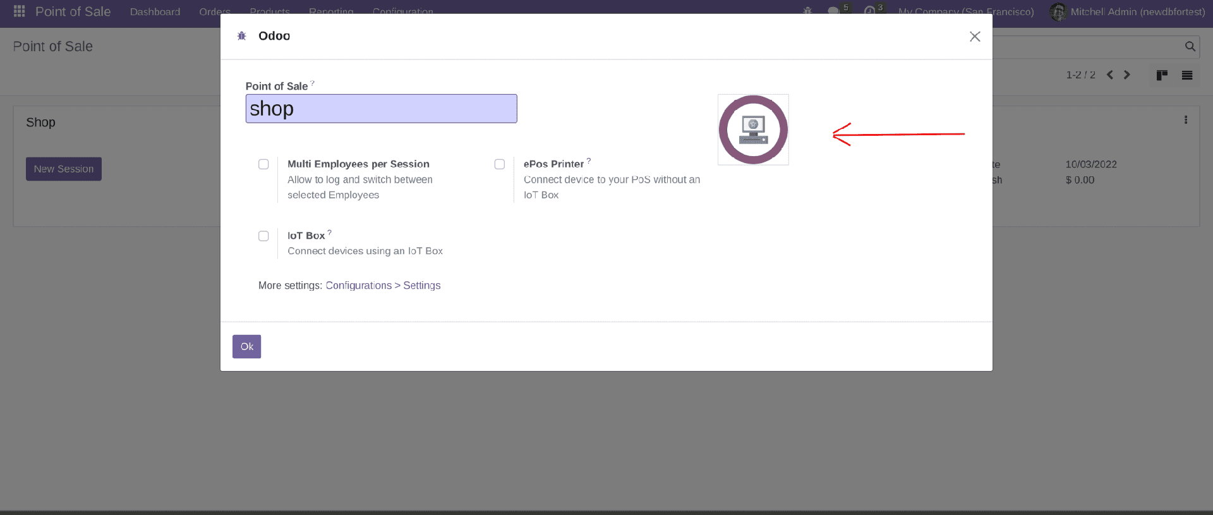Open the messages chat icon
Screen dimensions: 1213x515
833,11
